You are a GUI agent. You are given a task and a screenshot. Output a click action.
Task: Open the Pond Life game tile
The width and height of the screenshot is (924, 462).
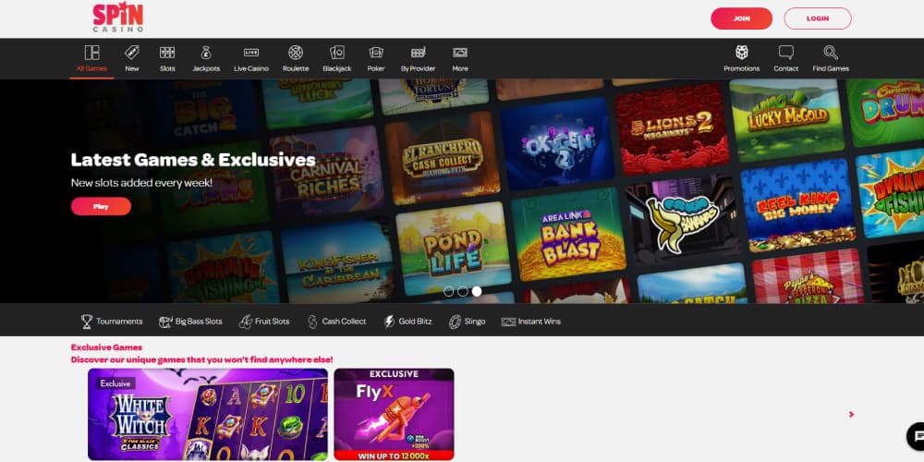(x=453, y=248)
